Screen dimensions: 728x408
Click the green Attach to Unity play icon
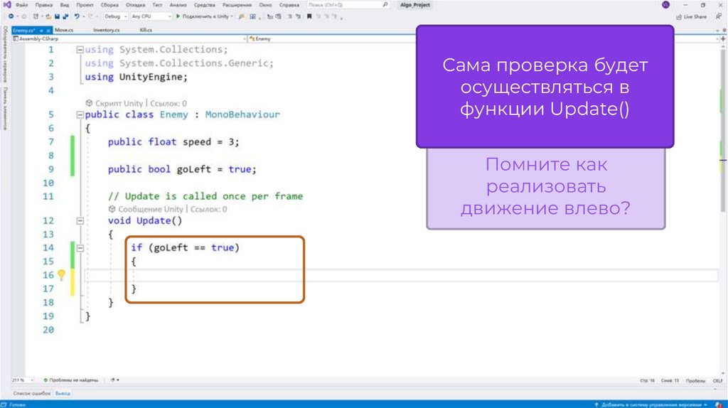pos(178,16)
